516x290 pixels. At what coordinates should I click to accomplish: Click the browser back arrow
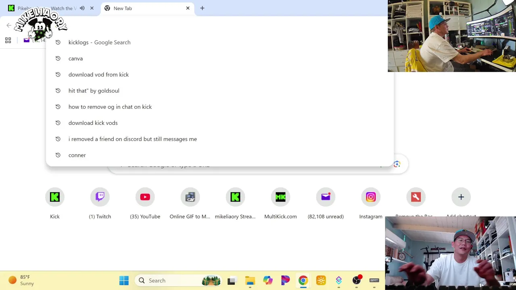(9, 25)
